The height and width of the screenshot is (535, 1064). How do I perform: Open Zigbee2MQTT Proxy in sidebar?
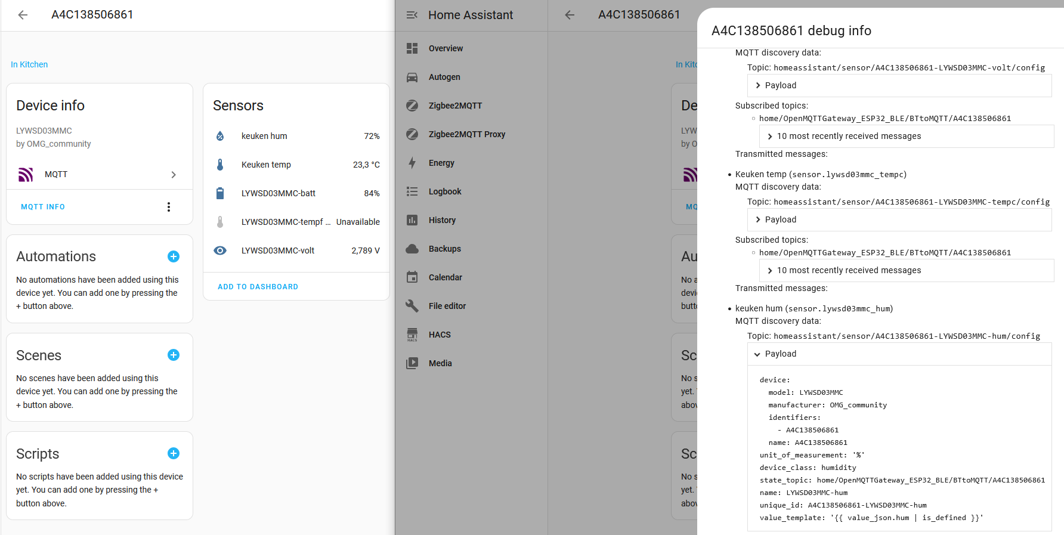coord(471,134)
